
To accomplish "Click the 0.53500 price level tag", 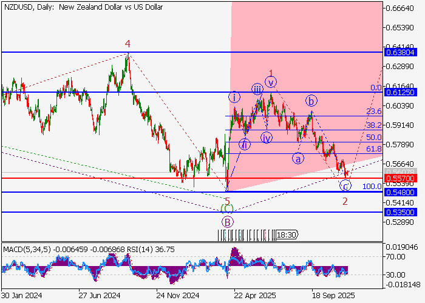I will pyautogui.click(x=403, y=213).
